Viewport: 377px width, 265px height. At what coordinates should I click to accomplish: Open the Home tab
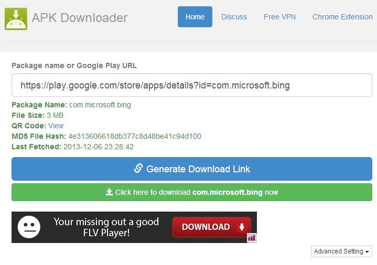tap(195, 17)
